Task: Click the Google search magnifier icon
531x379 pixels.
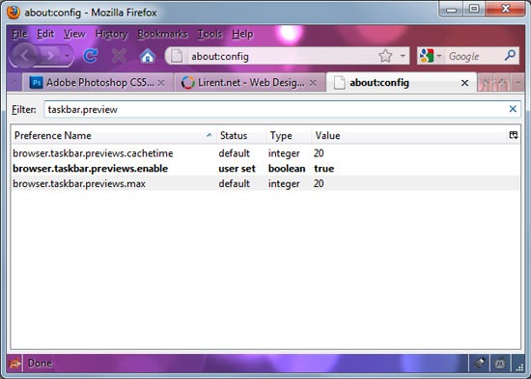Action: click(510, 55)
